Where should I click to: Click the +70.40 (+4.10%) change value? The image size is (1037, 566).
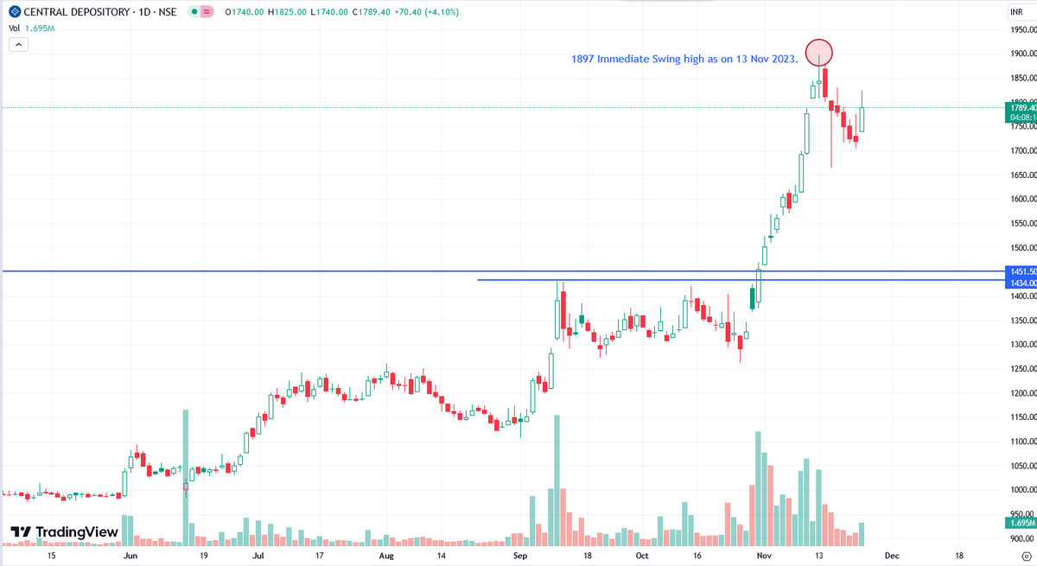click(429, 12)
